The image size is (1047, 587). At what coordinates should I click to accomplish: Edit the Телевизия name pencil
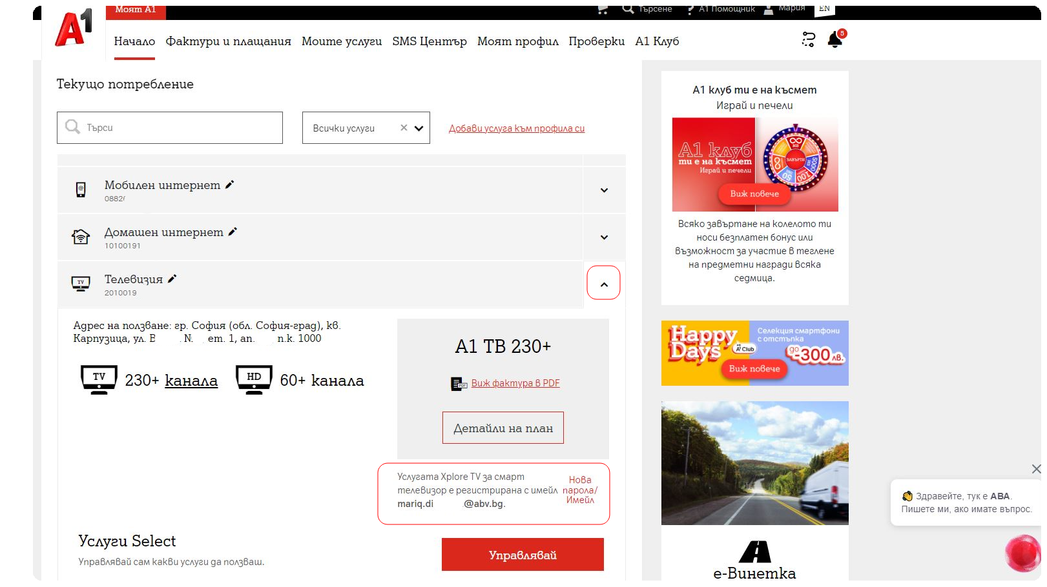[x=172, y=279]
